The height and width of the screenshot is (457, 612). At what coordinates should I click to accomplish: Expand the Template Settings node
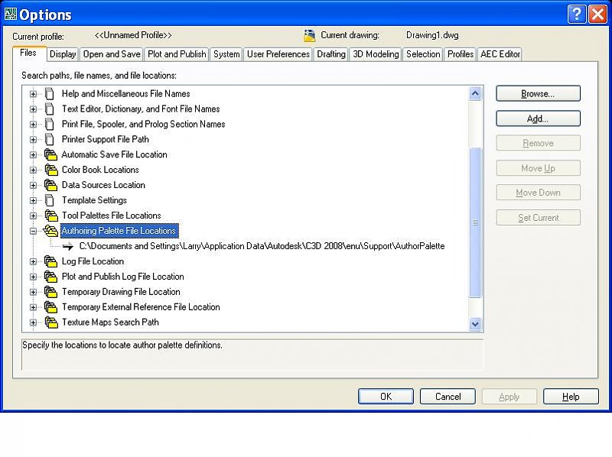pyautogui.click(x=33, y=200)
